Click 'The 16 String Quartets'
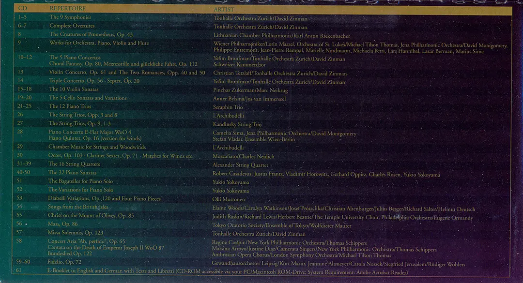Image resolution: width=523 pixels, height=283 pixels. pyautogui.click(x=74, y=164)
